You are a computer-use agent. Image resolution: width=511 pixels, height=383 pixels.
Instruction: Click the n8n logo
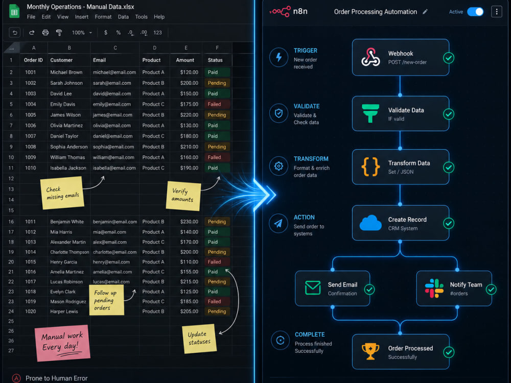click(288, 11)
